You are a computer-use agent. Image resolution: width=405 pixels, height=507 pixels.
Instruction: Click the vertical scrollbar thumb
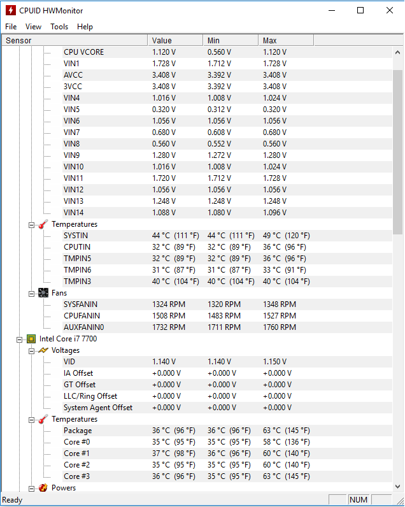(397, 152)
